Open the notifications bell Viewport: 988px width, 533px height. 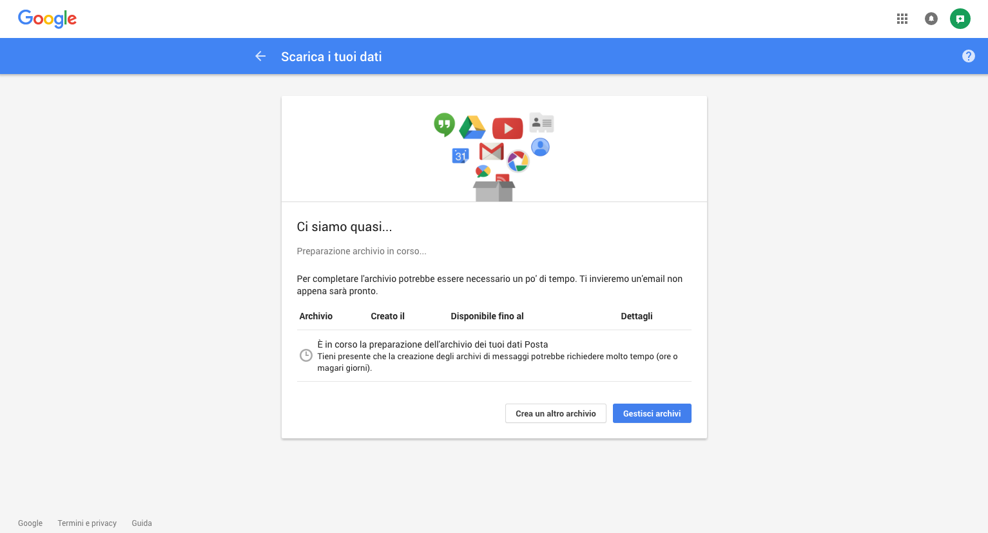931,19
